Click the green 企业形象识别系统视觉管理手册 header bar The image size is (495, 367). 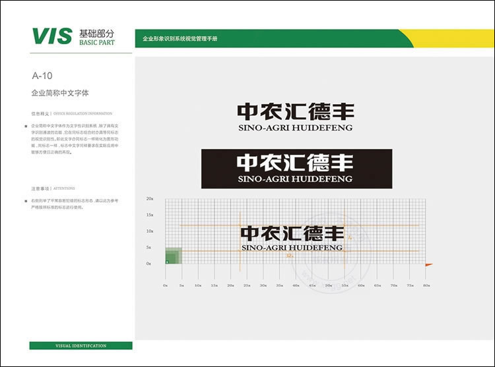pos(264,39)
